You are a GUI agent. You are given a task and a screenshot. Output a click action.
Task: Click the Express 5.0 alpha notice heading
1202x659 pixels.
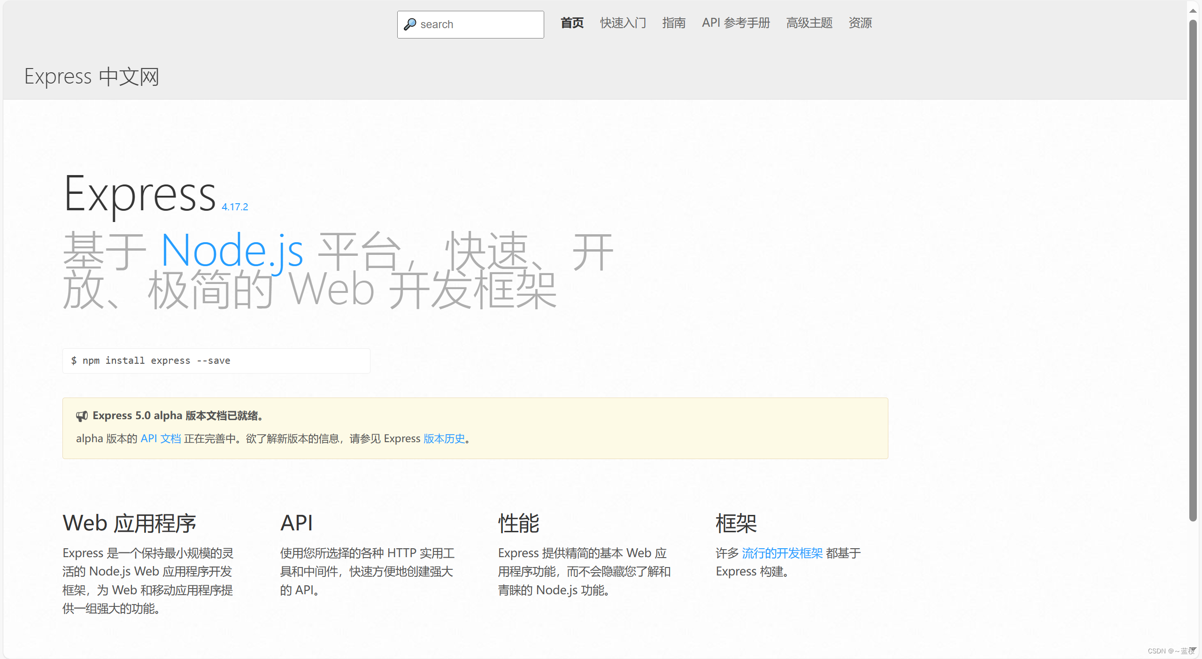[177, 416]
